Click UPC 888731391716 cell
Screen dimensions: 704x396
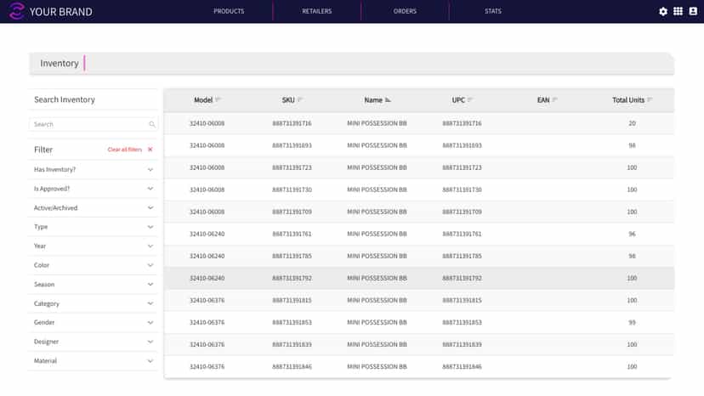(462, 123)
